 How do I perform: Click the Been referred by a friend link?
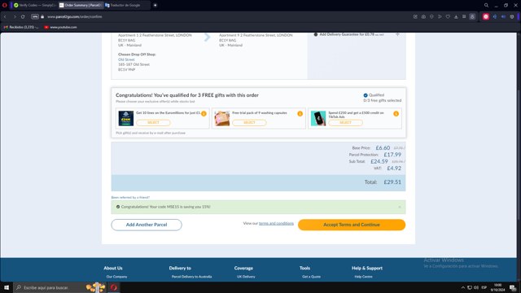pyautogui.click(x=130, y=197)
